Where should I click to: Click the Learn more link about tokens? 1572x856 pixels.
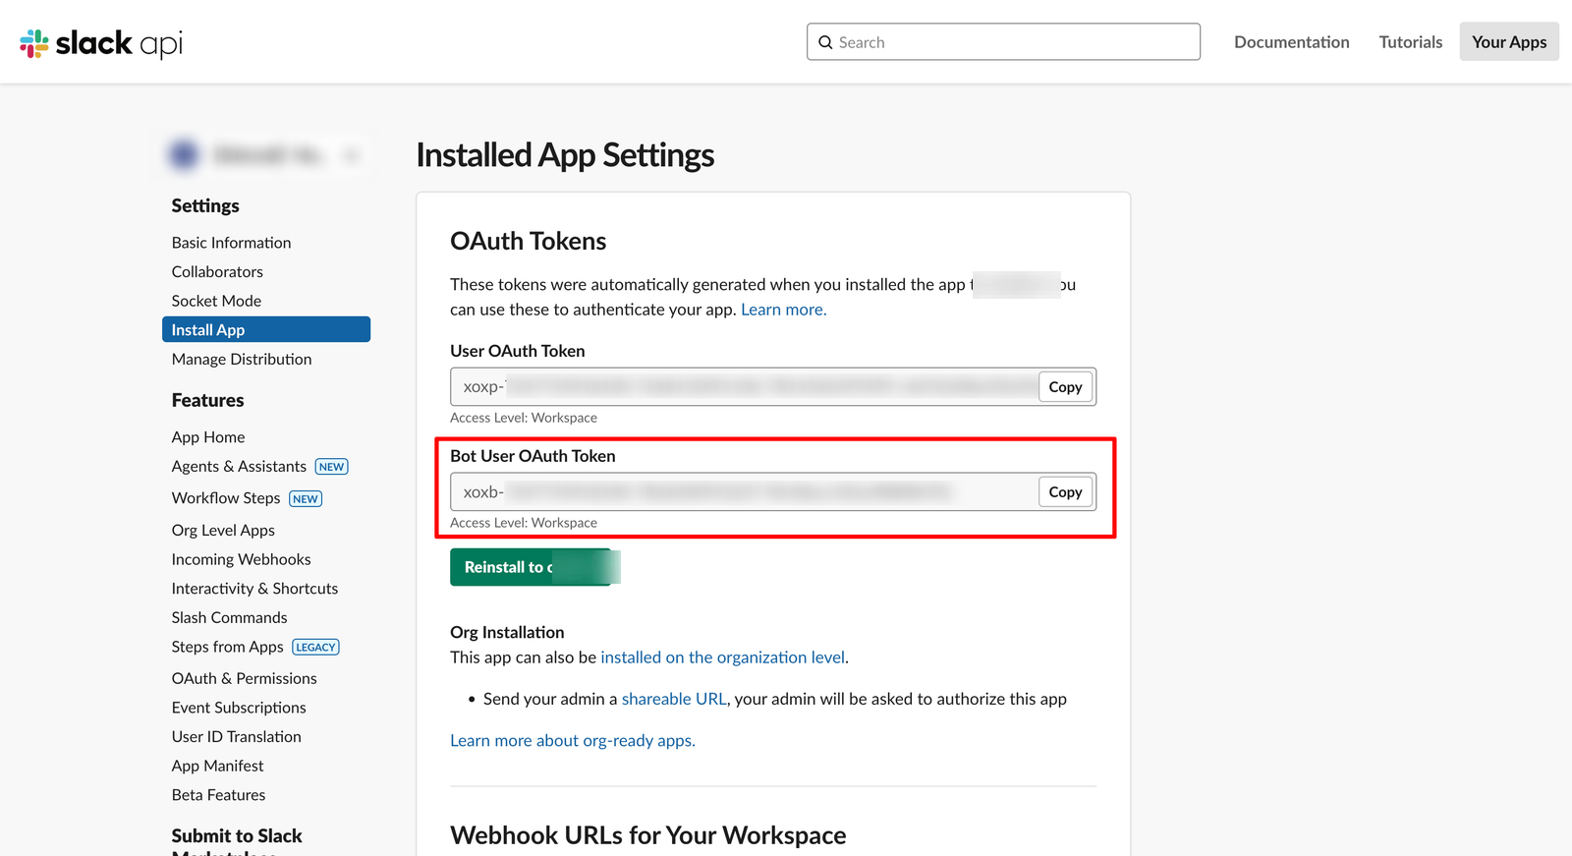pyautogui.click(x=783, y=310)
